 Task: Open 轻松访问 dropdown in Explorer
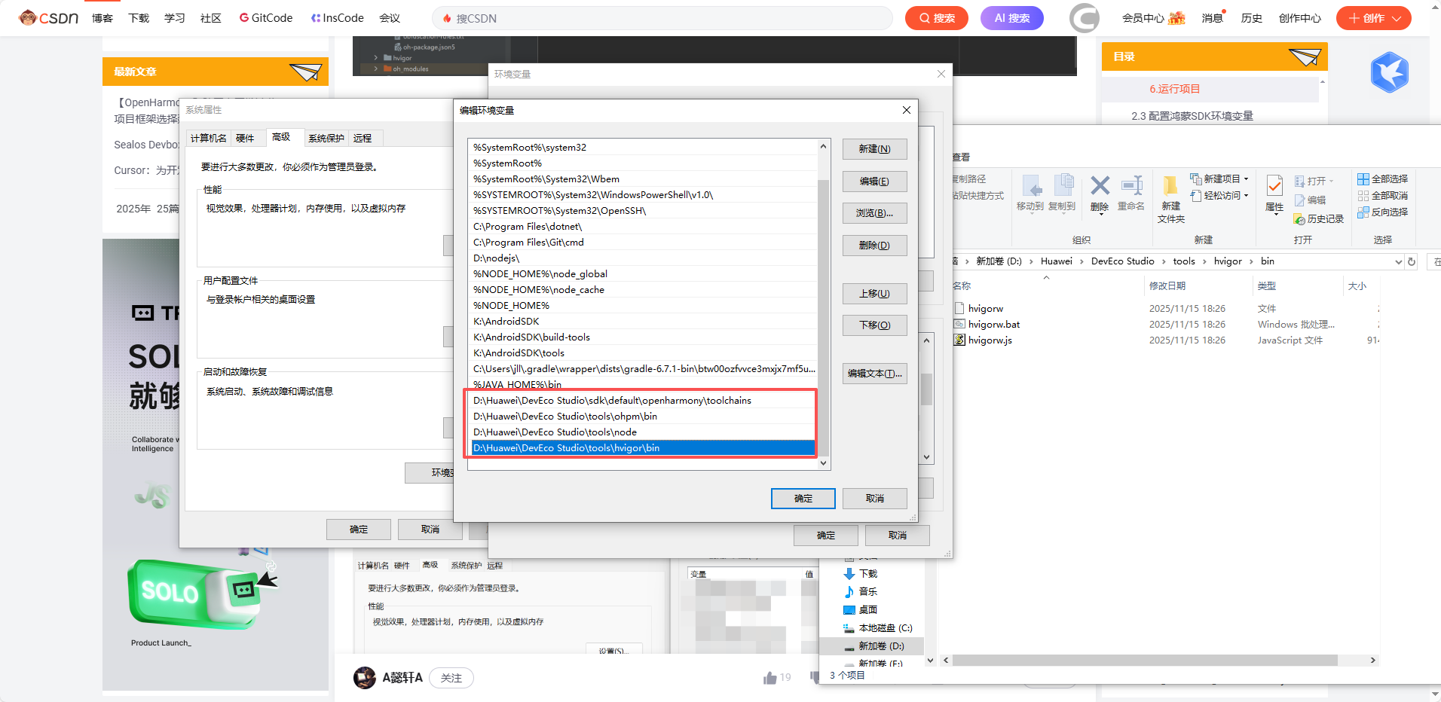coord(1219,196)
